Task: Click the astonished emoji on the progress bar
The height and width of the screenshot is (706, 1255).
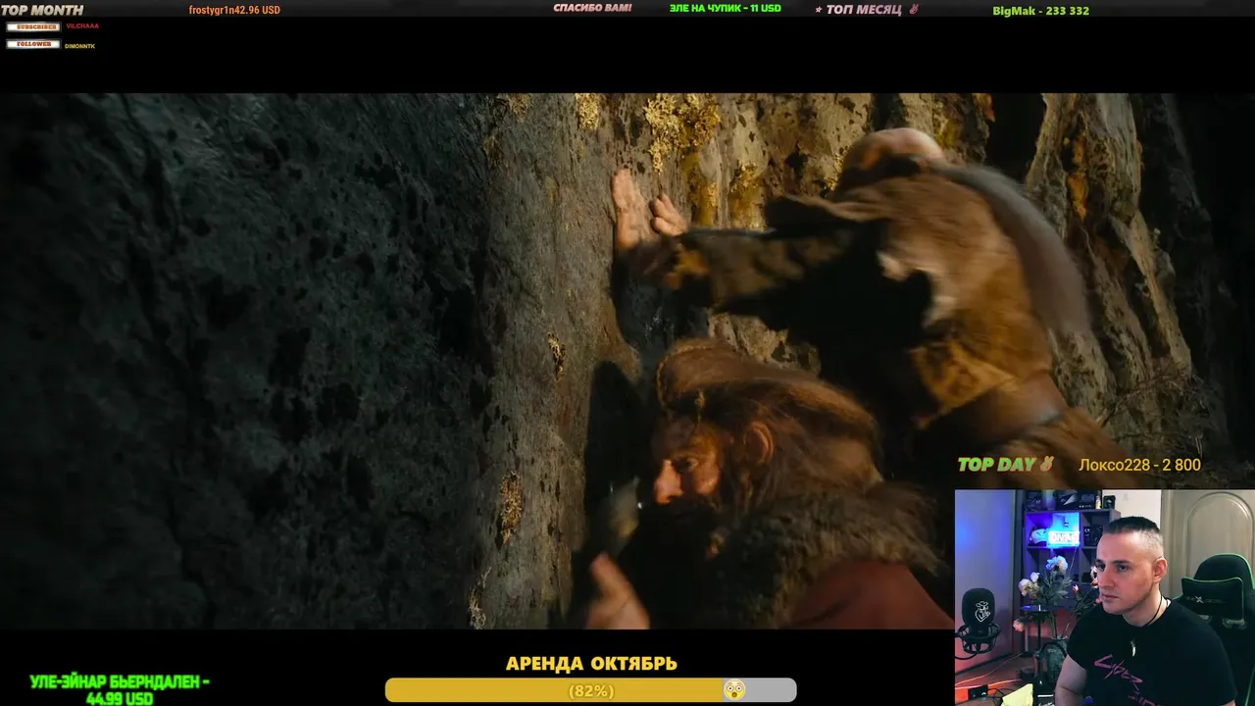Action: coord(733,690)
